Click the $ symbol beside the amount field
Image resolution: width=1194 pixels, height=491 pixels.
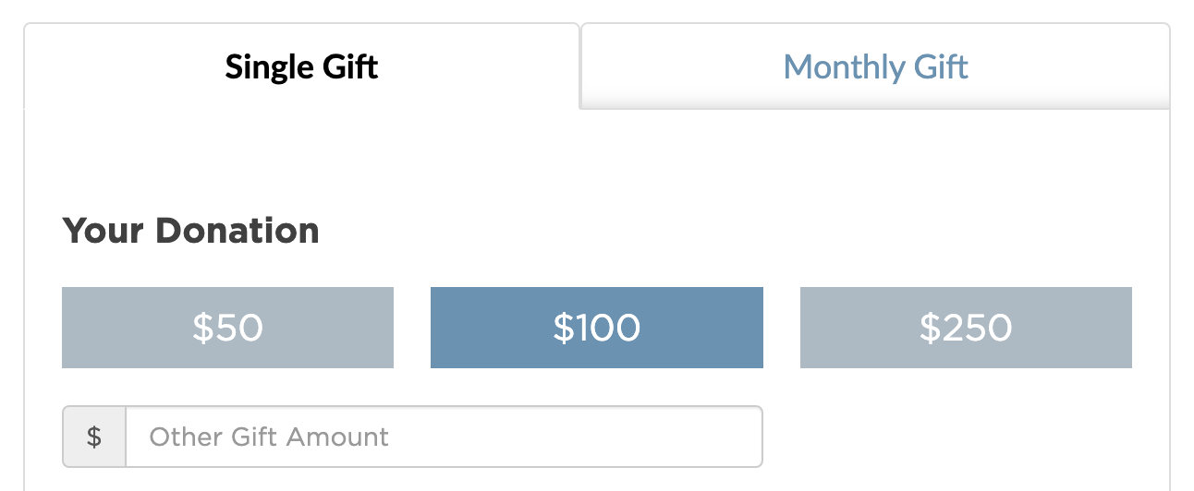click(x=94, y=437)
